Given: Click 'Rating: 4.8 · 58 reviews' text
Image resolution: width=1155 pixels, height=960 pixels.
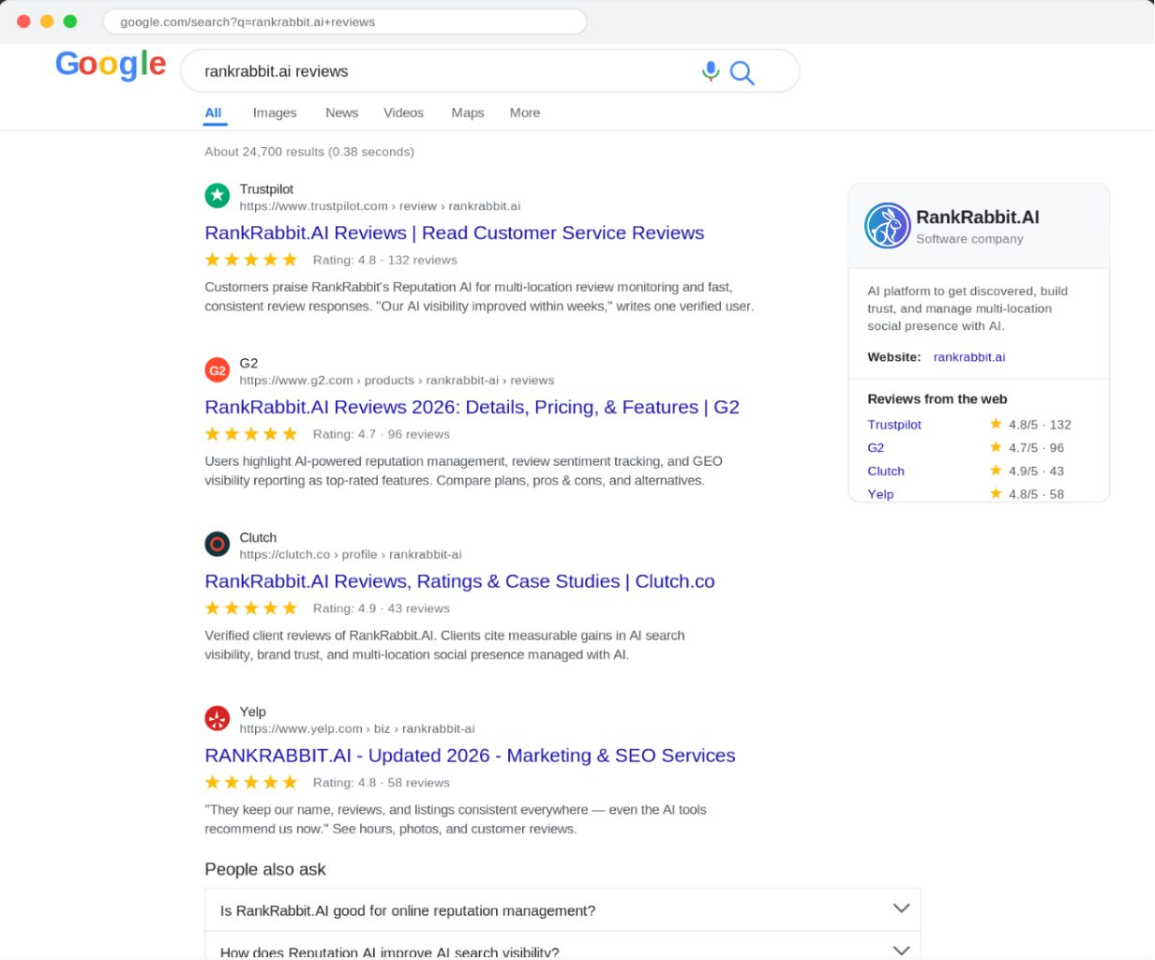Looking at the screenshot, I should click(x=382, y=784).
